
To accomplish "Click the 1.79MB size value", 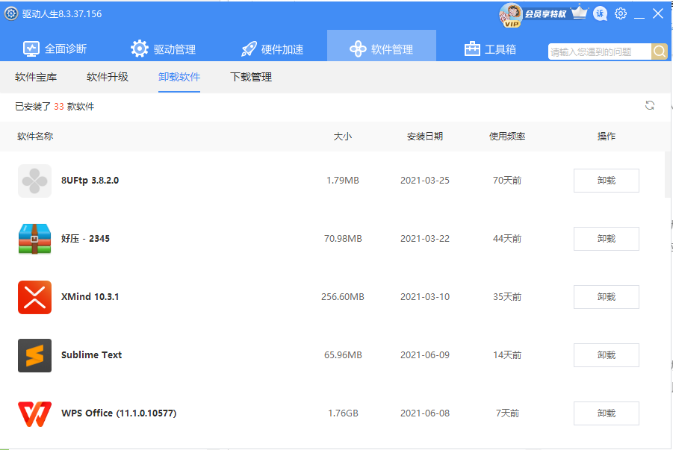I will tap(343, 181).
